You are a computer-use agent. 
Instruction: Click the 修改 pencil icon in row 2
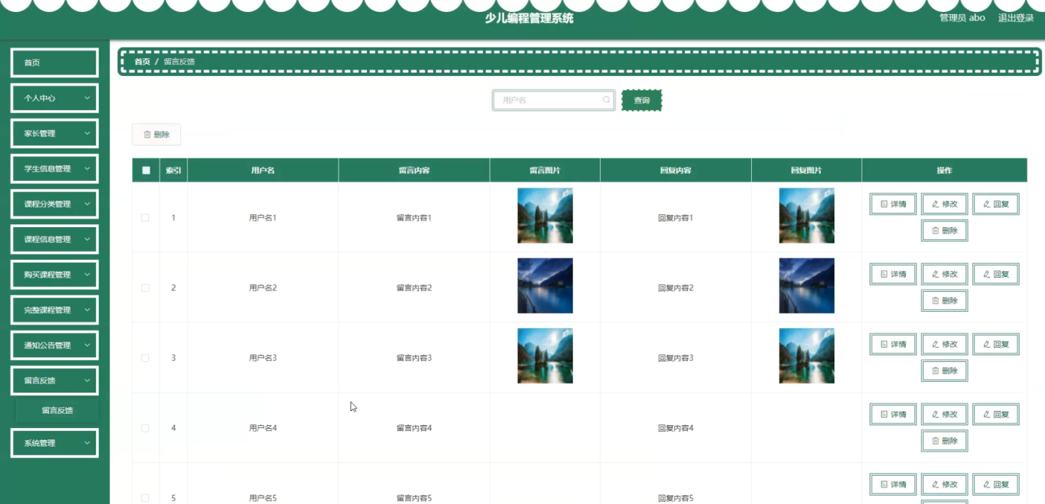tap(935, 274)
